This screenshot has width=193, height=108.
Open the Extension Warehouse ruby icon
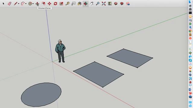tap(116, 4)
